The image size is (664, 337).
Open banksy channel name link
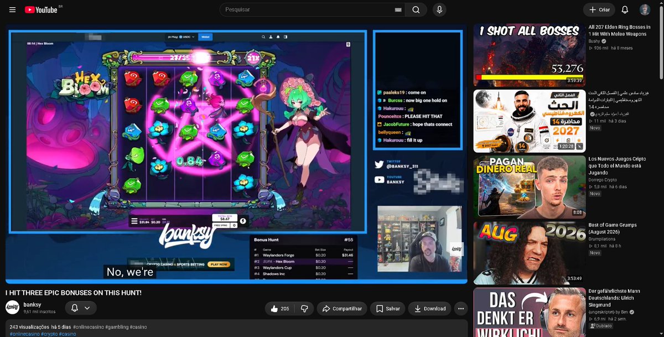[x=32, y=305]
